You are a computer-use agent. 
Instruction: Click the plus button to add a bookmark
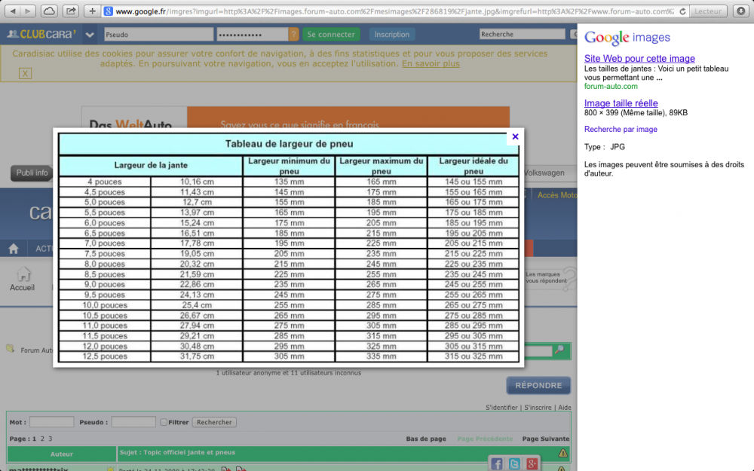[x=92, y=11]
